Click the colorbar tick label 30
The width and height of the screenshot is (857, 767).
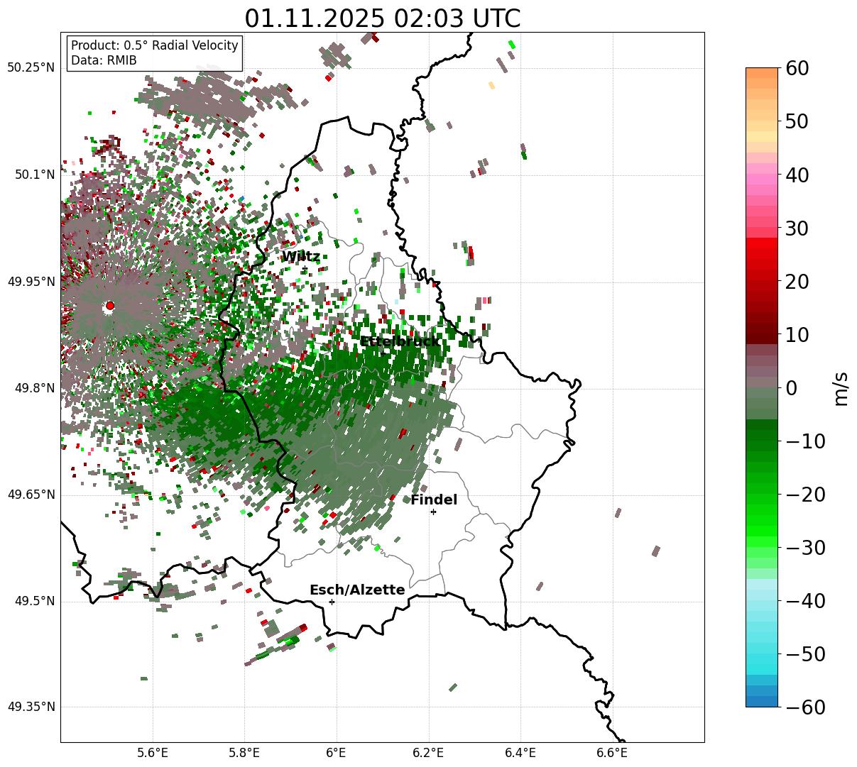(797, 228)
